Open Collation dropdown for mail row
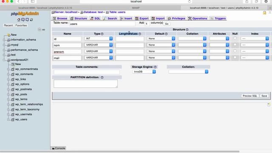This screenshot has width=272, height=153. coord(193,58)
